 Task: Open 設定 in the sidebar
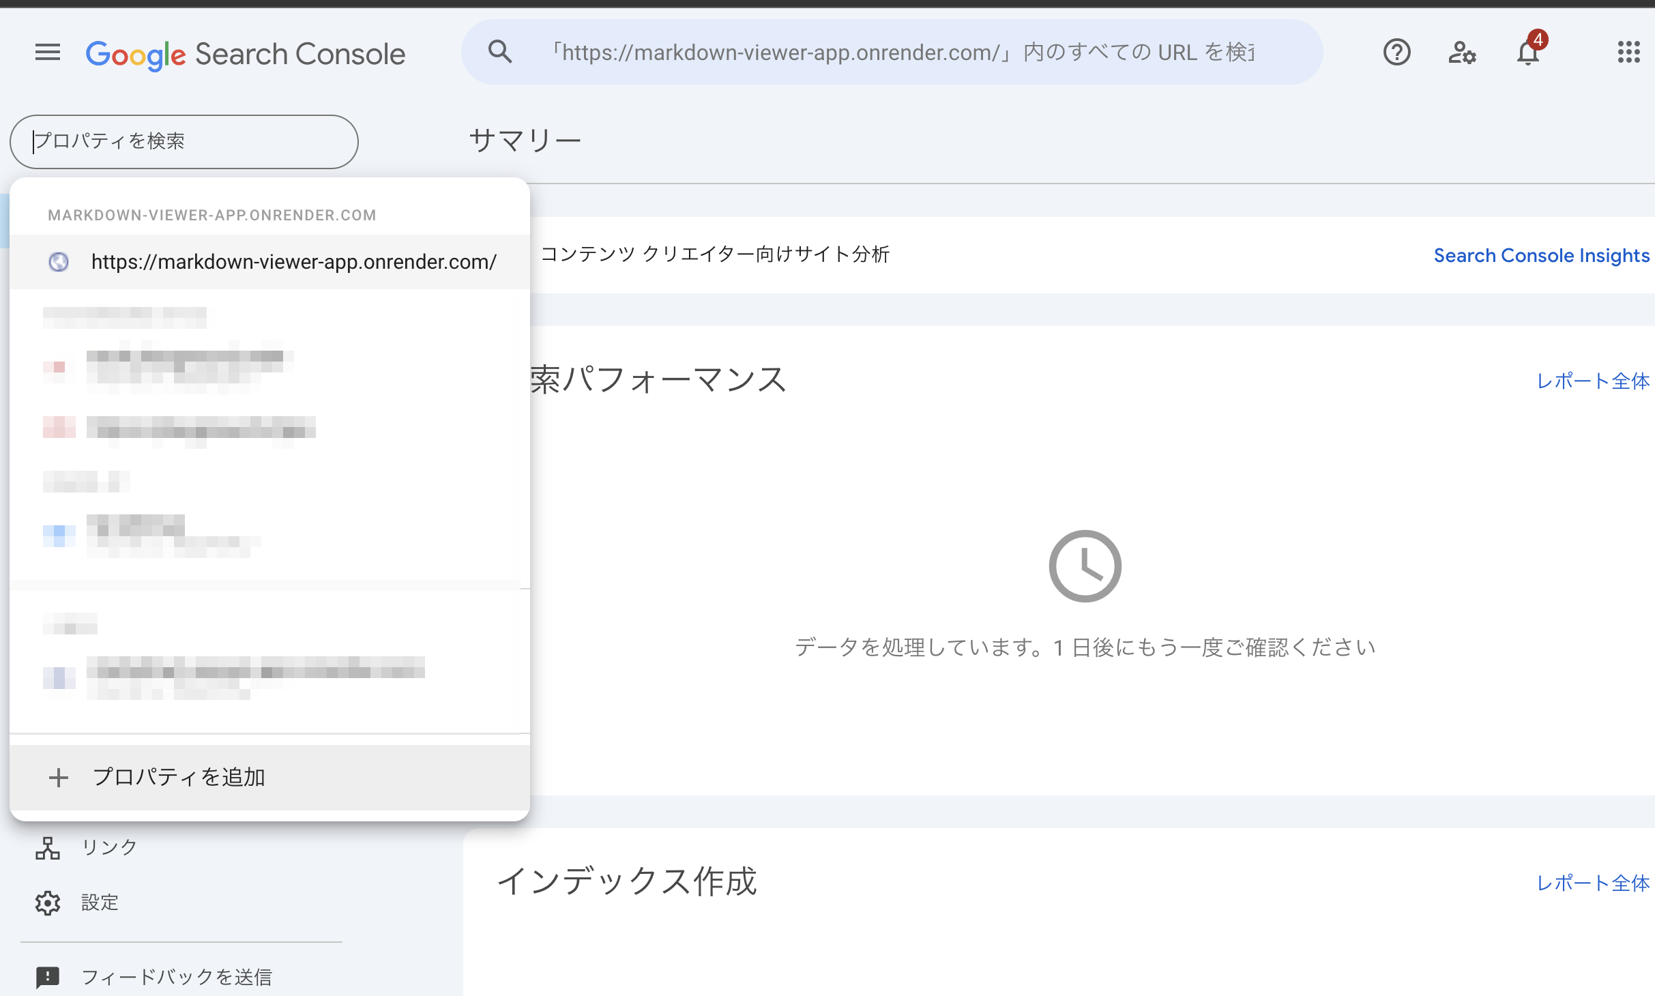pos(100,903)
